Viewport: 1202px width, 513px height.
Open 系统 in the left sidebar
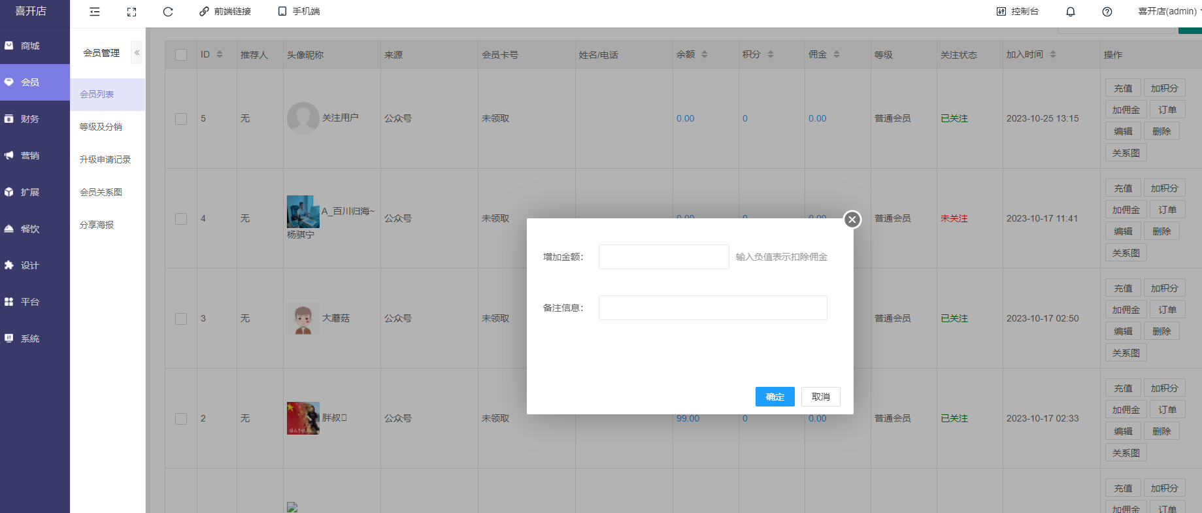pyautogui.click(x=35, y=339)
